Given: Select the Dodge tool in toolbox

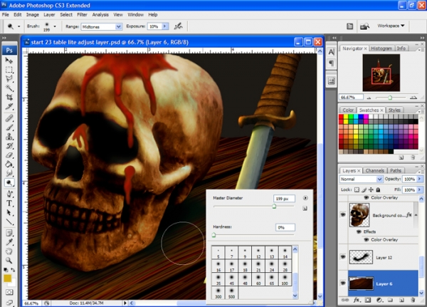Looking at the screenshot, I should 9,182.
